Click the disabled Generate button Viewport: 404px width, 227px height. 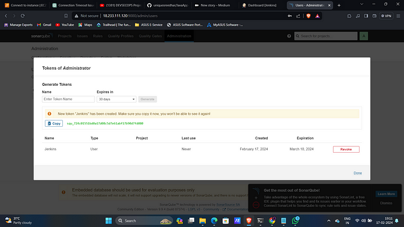(147, 99)
